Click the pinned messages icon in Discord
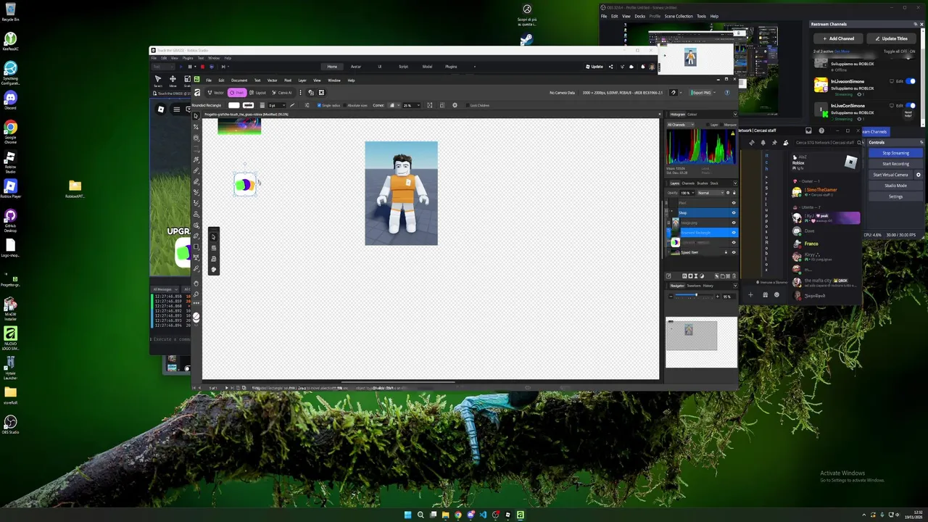Image resolution: width=928 pixels, height=522 pixels. 774,142
